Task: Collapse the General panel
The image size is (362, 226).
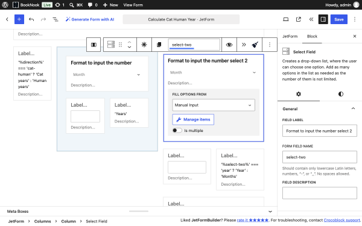Action: tap(353, 108)
